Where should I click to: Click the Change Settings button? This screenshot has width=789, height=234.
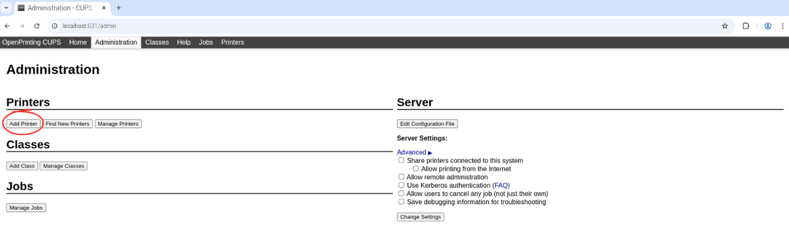coord(421,217)
